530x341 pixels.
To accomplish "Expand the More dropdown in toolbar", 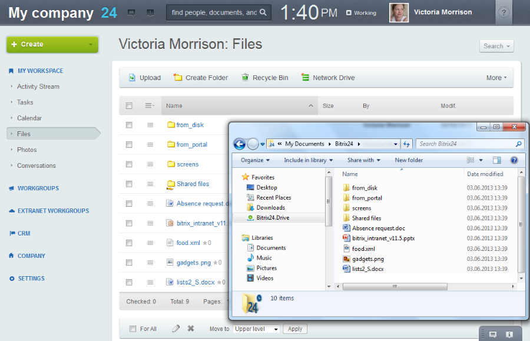I will [x=496, y=78].
